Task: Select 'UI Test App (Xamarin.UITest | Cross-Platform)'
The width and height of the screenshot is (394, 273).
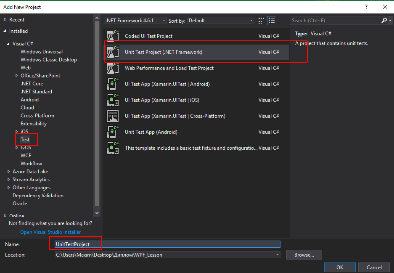Action: click(175, 116)
